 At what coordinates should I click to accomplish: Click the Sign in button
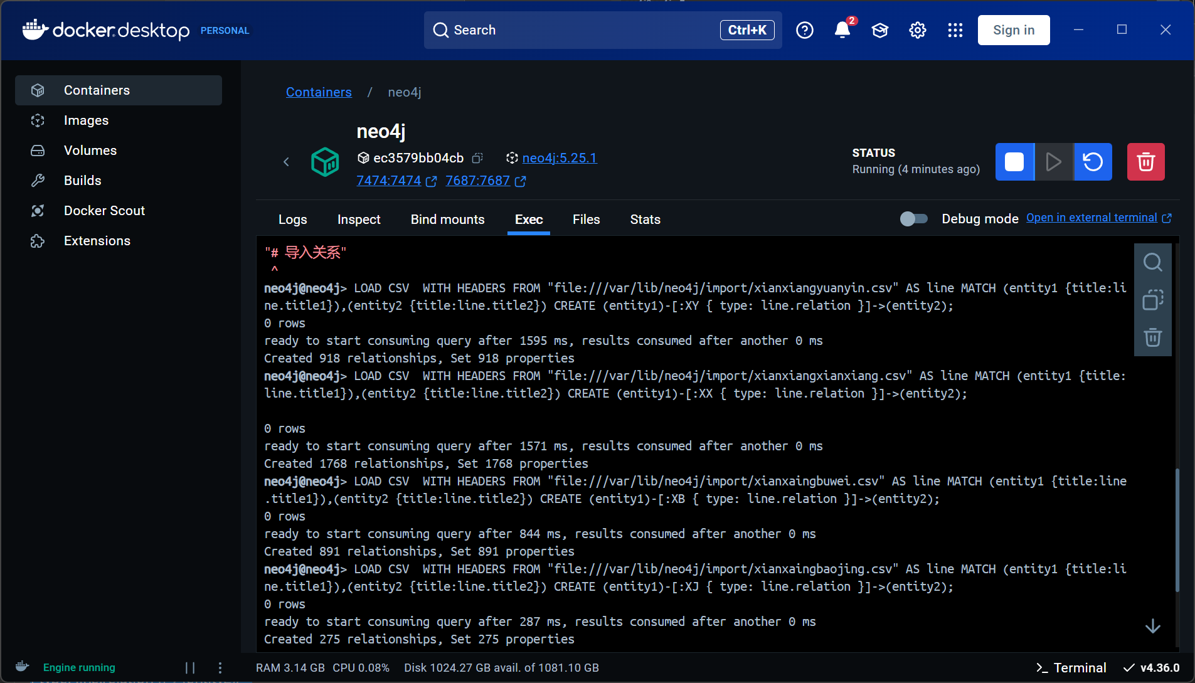tap(1014, 30)
